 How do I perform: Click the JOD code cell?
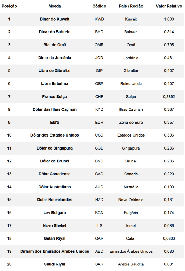pos(99,58)
